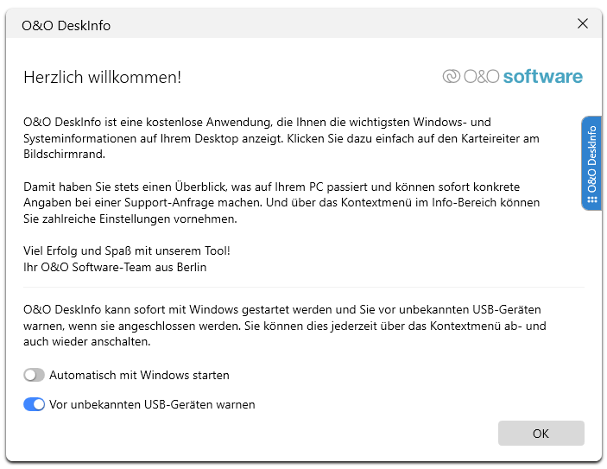Click the 'O&O DeskInfo' window title text
607x469 pixels.
pyautogui.click(x=66, y=26)
